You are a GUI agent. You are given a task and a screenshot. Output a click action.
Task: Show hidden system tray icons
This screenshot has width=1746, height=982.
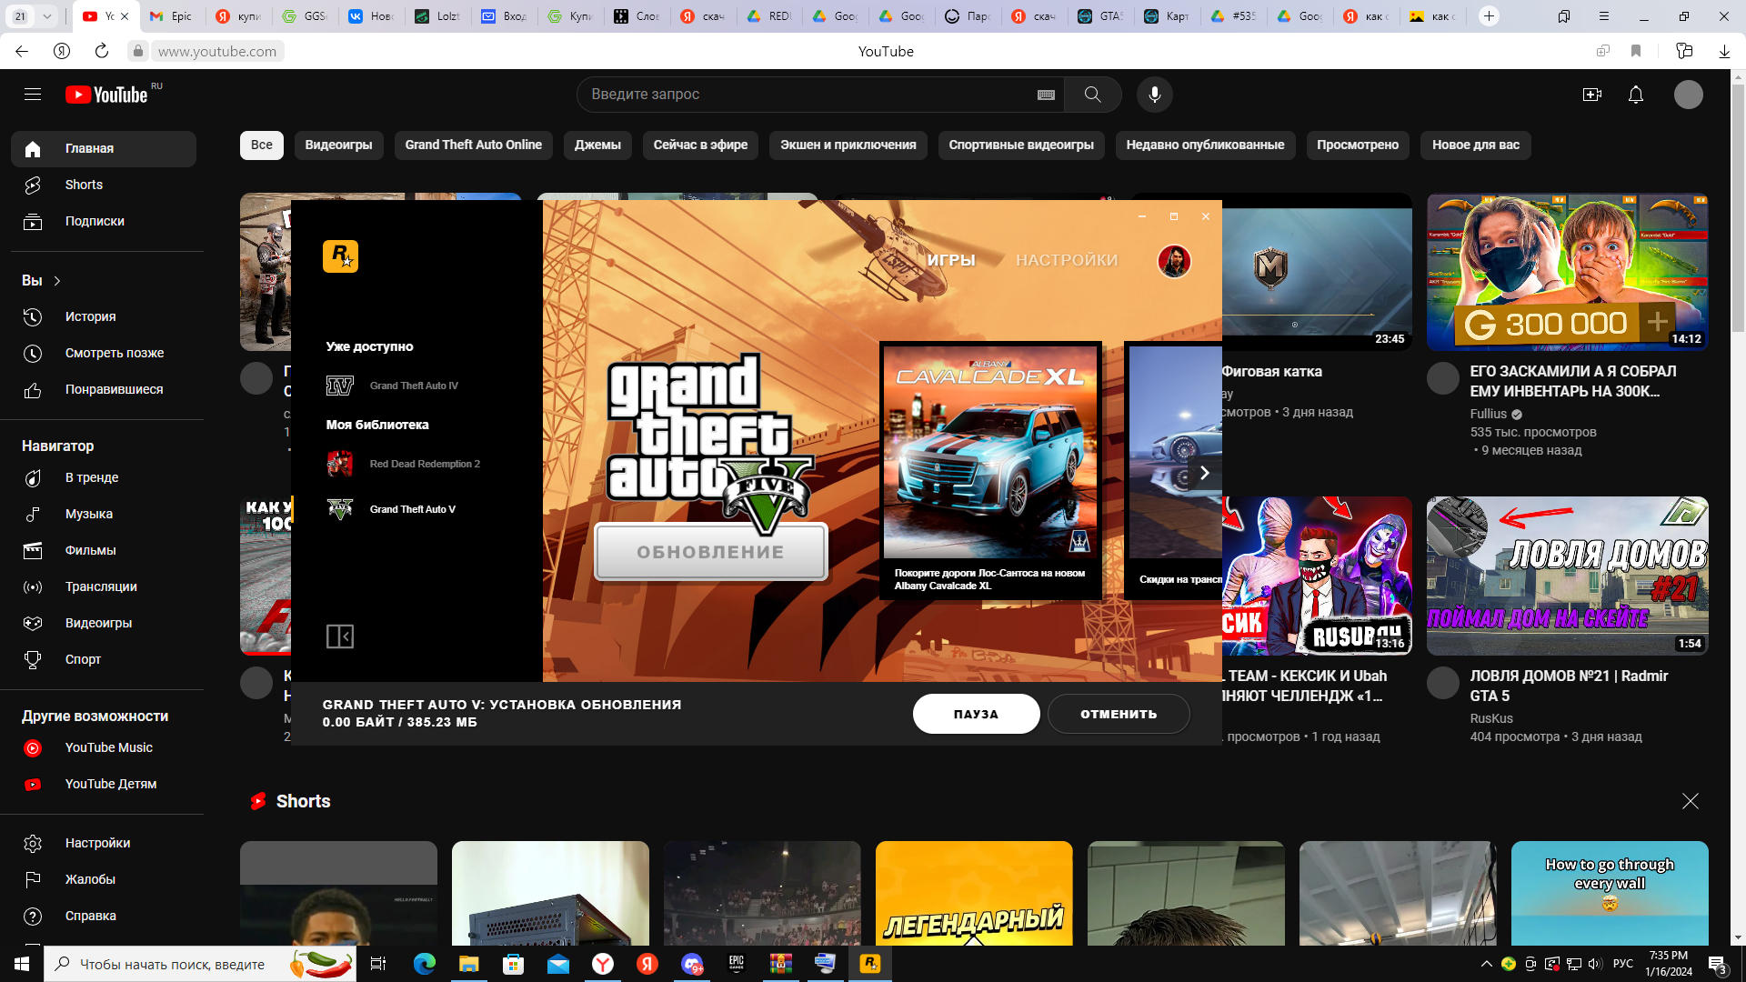[1486, 964]
